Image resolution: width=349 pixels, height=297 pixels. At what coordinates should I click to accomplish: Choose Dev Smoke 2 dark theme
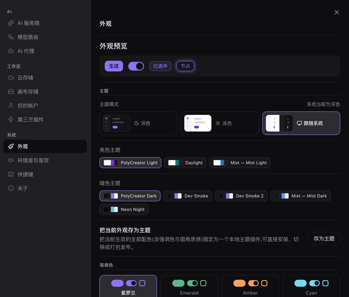click(241, 196)
